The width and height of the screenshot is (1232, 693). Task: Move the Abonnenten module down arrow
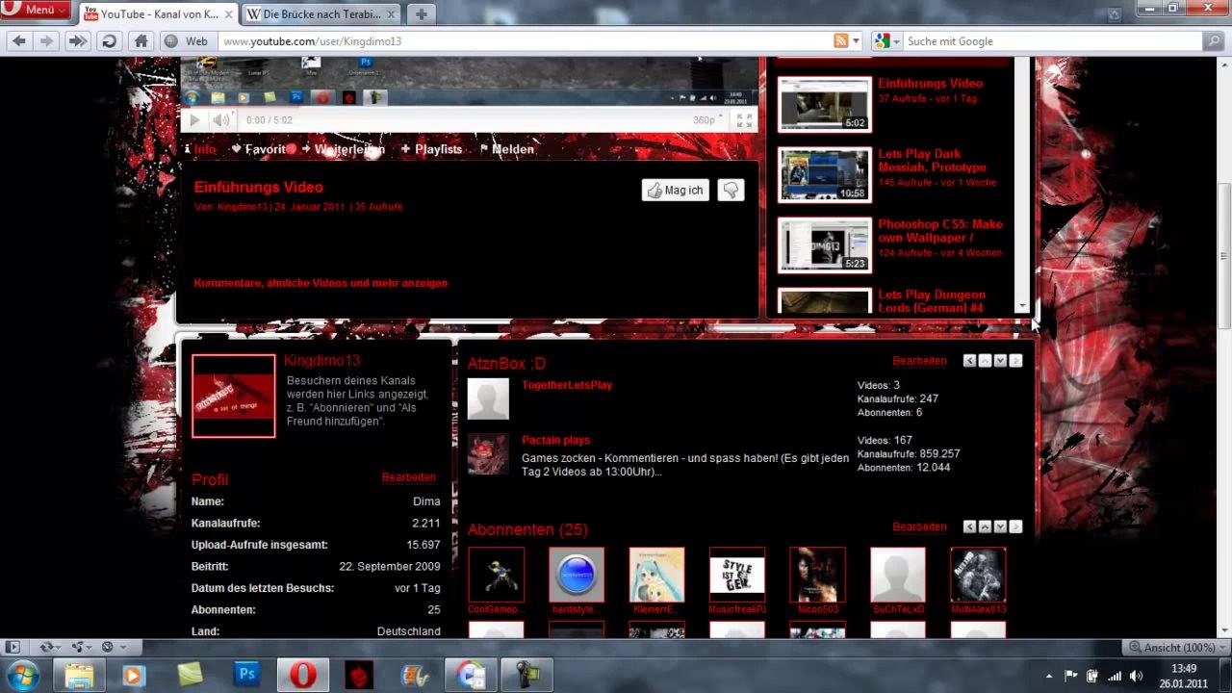point(1000,527)
